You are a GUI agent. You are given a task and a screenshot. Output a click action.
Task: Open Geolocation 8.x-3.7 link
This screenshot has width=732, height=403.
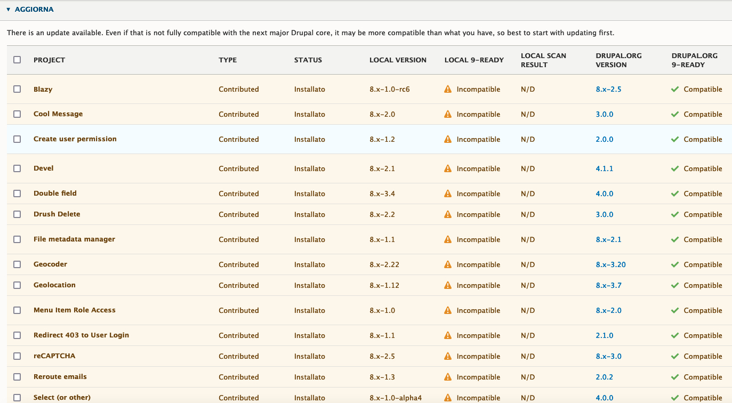[x=608, y=285]
